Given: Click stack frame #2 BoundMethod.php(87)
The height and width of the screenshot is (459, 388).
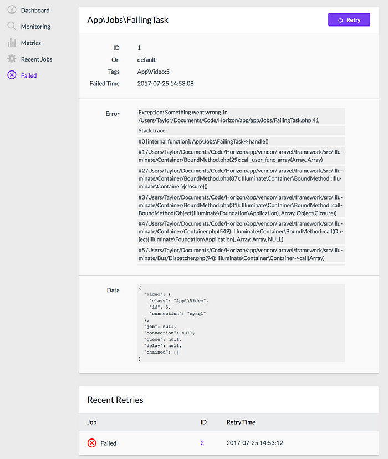Looking at the screenshot, I should (241, 178).
